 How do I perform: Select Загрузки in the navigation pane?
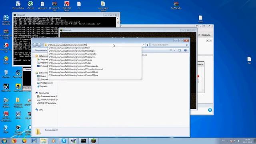tap(42, 59)
